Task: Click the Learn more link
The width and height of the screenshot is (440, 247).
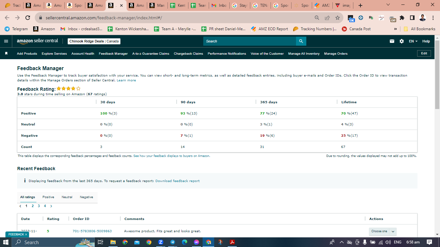Action: coord(126,80)
